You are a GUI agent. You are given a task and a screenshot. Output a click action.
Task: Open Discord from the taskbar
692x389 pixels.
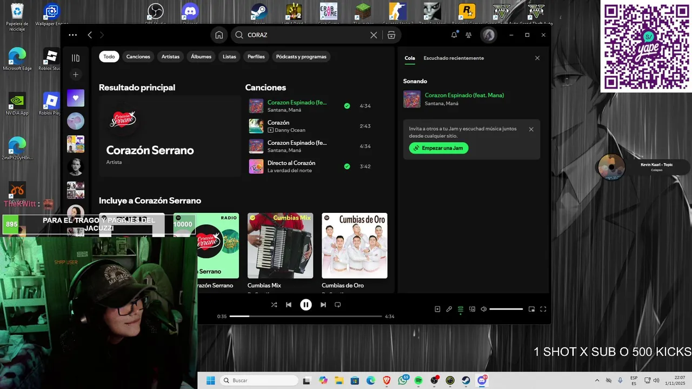(x=482, y=380)
